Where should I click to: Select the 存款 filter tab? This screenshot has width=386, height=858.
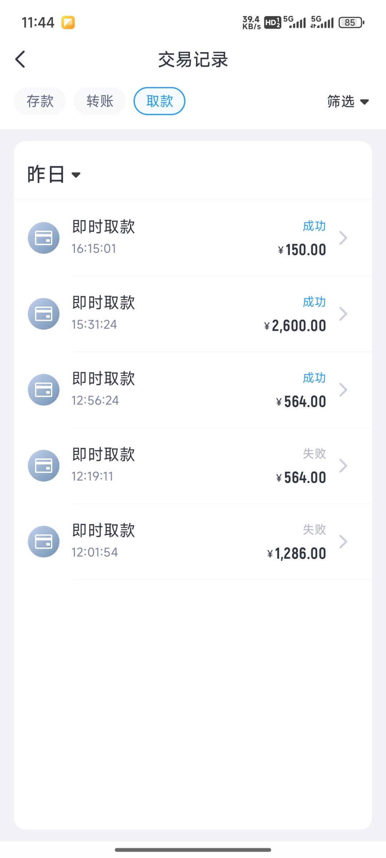tap(40, 101)
